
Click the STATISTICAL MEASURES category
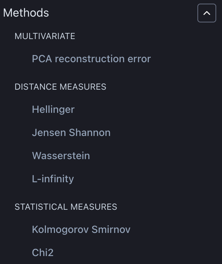66,207
